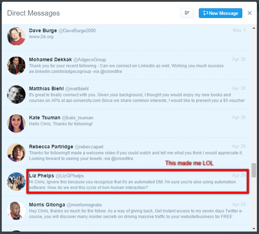Click the mark all as read icon
This screenshot has width=259, height=234.
pos(187,13)
